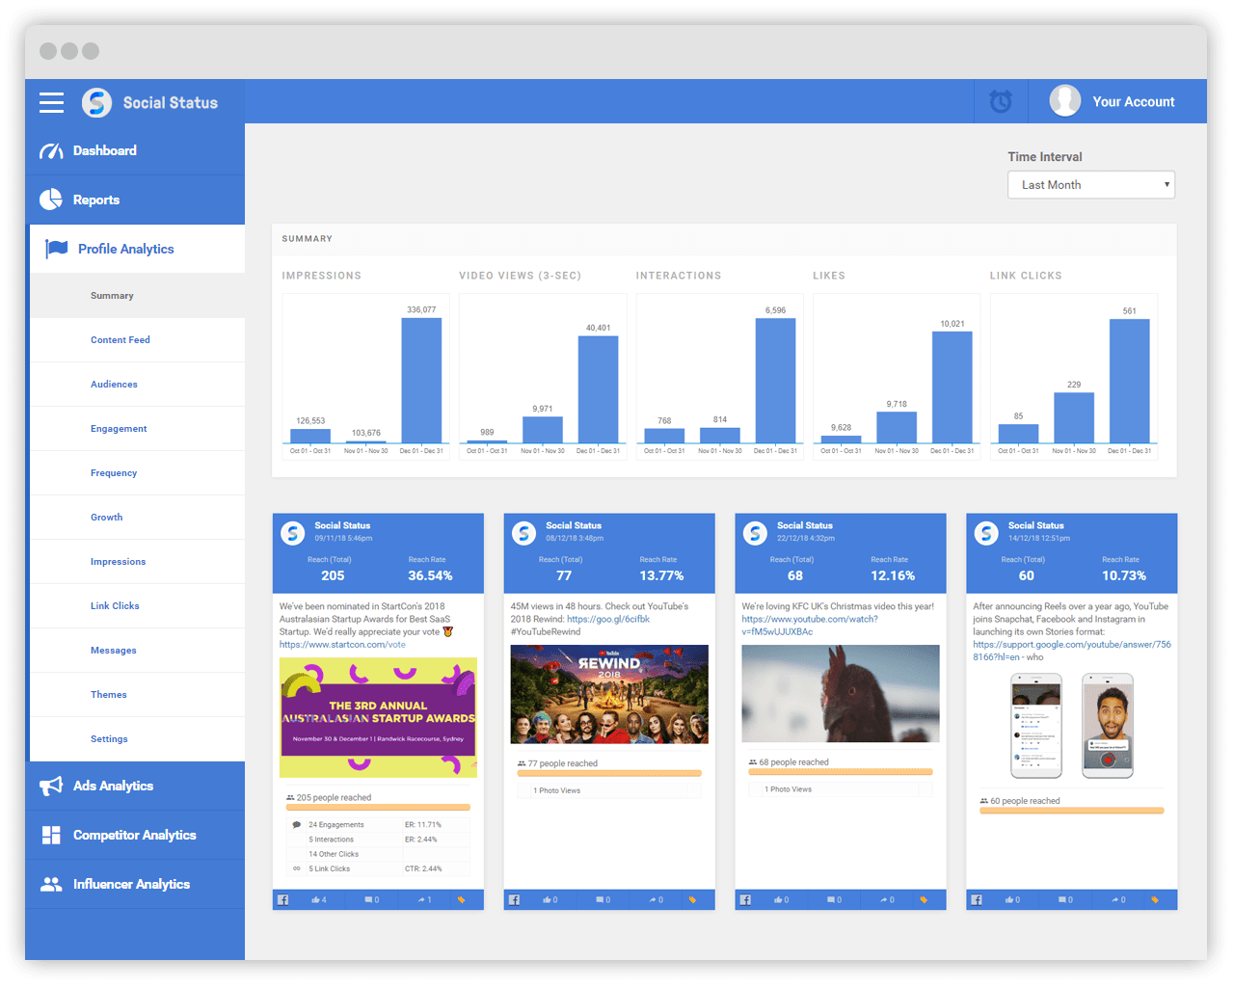
Task: Click like icon on the KFC Christmas post
Action: coord(778,899)
